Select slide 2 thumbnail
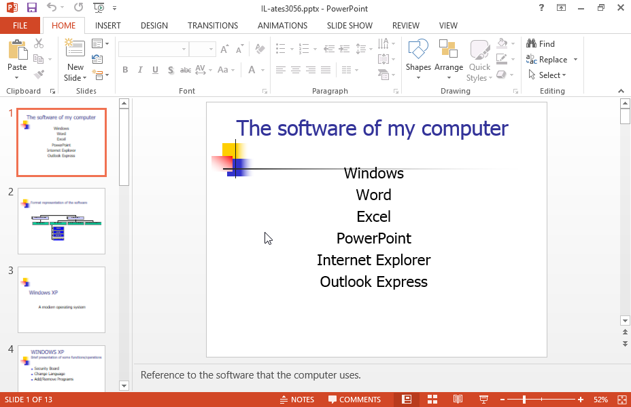The height and width of the screenshot is (407, 631). click(62, 221)
